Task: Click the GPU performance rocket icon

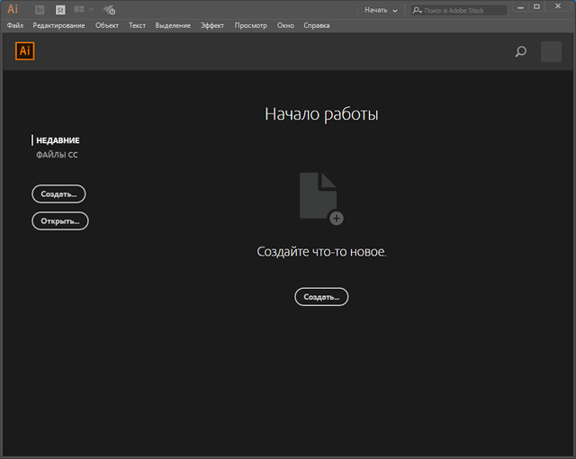Action: coord(109,10)
